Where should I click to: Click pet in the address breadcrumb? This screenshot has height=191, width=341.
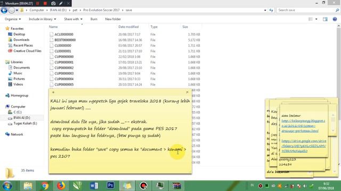pos(75,10)
